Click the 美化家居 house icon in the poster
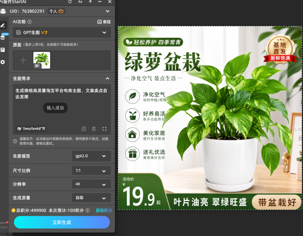The image size is (303, 236). tap(132, 135)
